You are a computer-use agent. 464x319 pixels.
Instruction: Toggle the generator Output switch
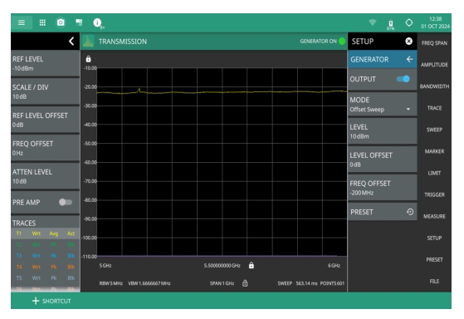pyautogui.click(x=403, y=79)
